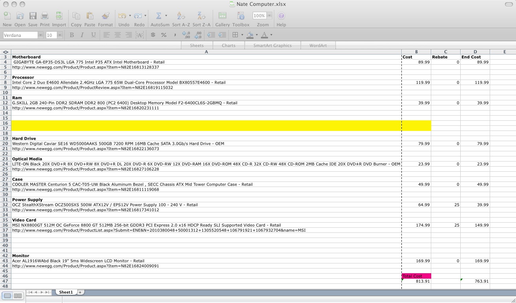Open the font size dropdown
Viewport: 516px width, 303px height.
(x=60, y=35)
